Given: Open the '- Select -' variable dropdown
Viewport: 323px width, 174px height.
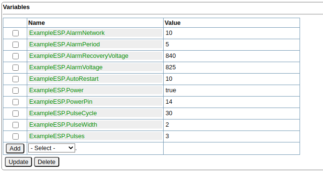Looking at the screenshot, I should [52, 148].
